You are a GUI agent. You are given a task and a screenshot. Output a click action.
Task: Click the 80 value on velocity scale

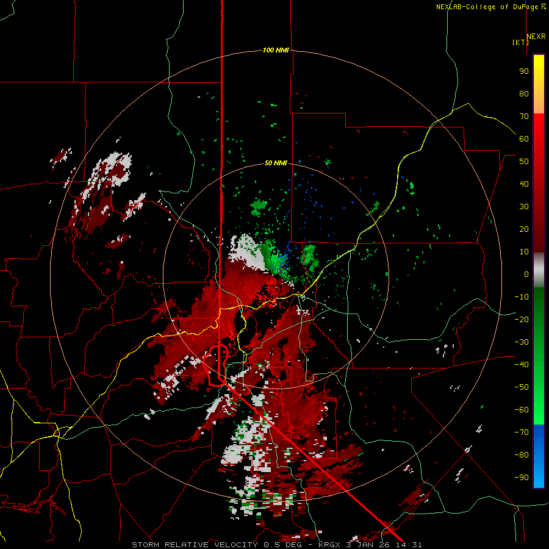click(x=524, y=93)
